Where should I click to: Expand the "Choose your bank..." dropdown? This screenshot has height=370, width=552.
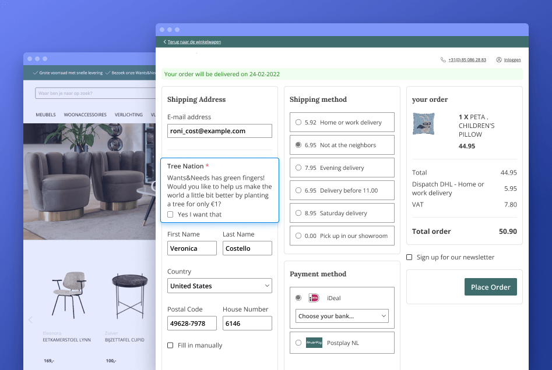[342, 315]
